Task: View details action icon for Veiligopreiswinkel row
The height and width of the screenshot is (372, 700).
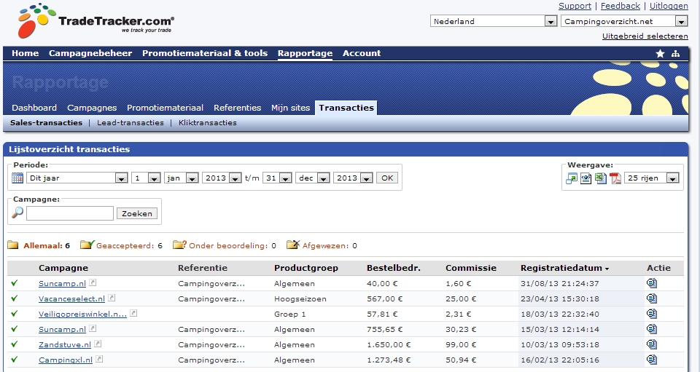Action: pyautogui.click(x=652, y=314)
